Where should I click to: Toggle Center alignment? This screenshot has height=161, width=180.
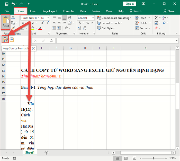point(59,23)
